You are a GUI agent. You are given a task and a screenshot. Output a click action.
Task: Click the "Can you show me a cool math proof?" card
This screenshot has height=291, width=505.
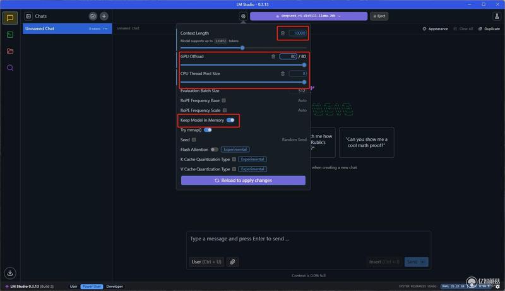point(367,142)
